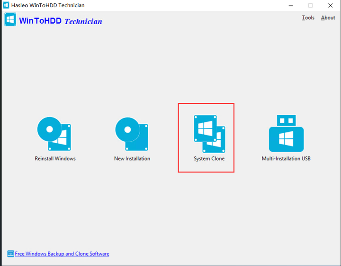Click the small icon beside backup link

[10, 254]
